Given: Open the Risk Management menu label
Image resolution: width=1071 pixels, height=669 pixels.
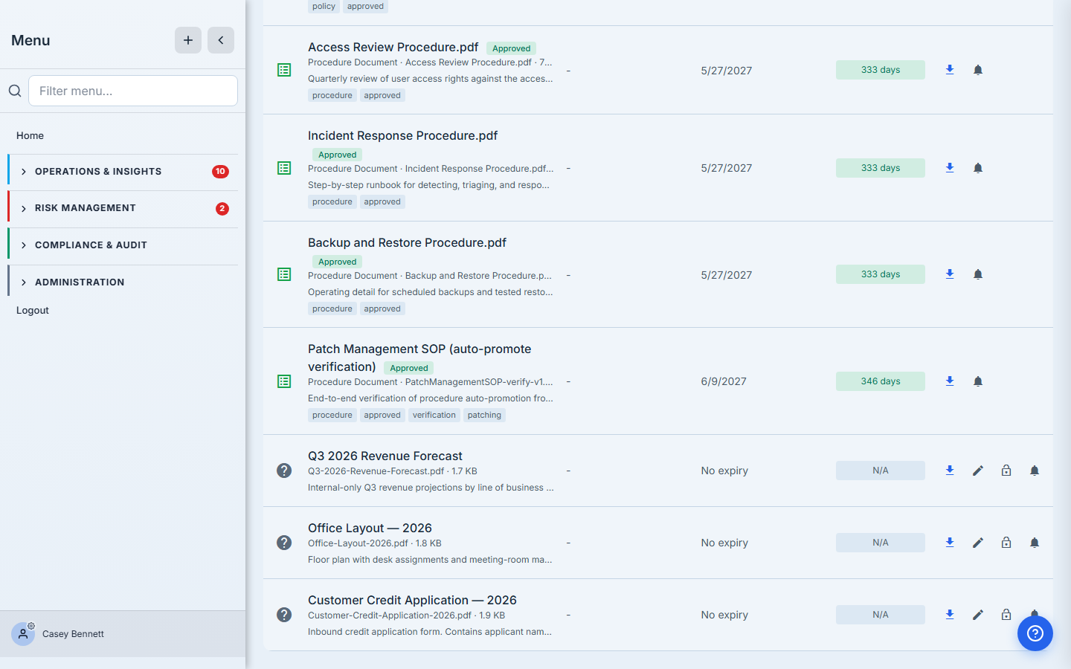Looking at the screenshot, I should click(86, 208).
